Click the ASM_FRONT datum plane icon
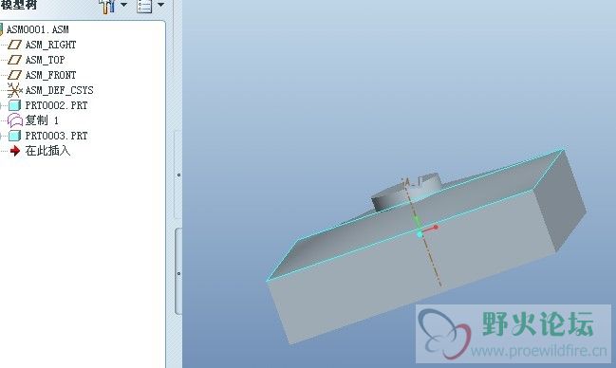Viewport: 616px width, 368px height. (14, 75)
